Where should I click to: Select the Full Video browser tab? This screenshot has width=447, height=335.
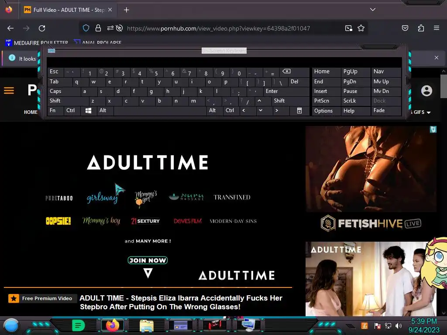point(69,10)
